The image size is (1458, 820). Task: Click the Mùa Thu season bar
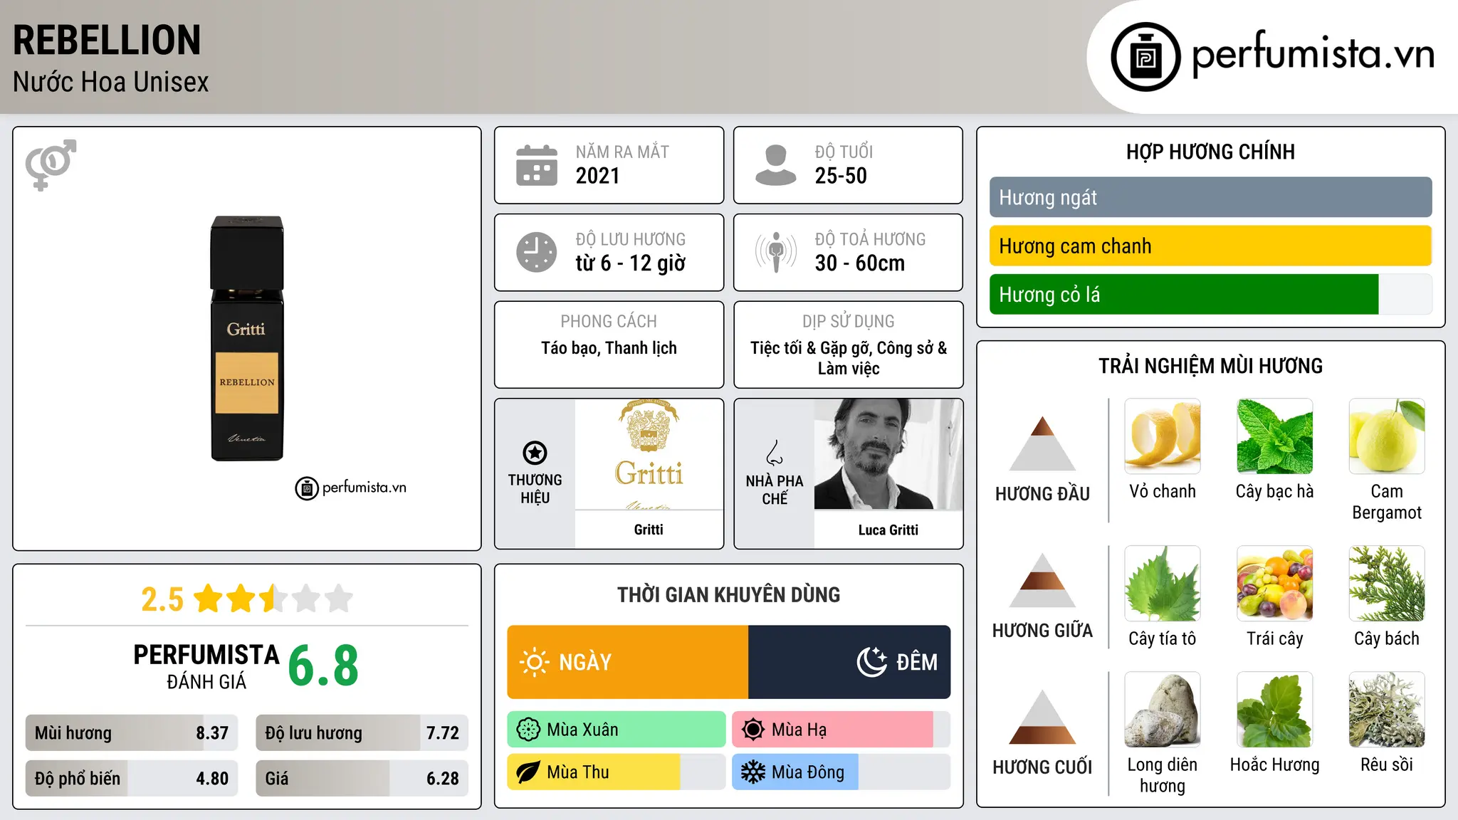[x=616, y=772]
